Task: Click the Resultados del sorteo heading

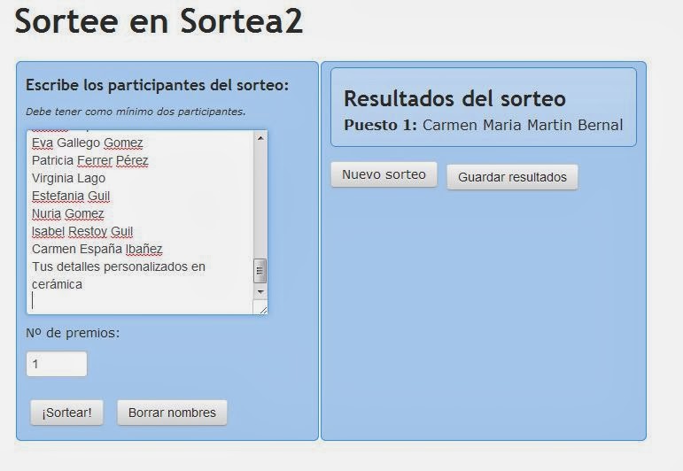Action: (454, 98)
